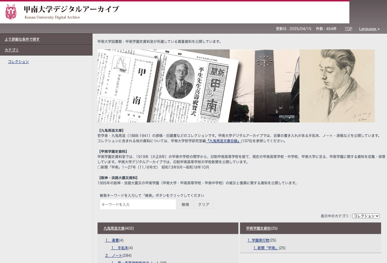Open the 九鬼周造文庫 collection header

114,229
